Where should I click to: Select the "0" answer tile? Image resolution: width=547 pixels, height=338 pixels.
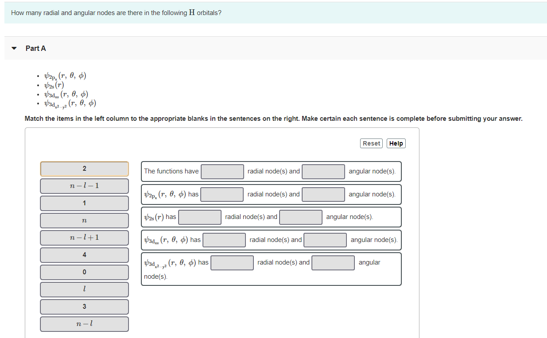(x=84, y=272)
